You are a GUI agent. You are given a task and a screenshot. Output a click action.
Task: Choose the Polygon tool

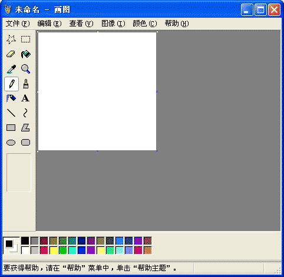click(x=26, y=128)
